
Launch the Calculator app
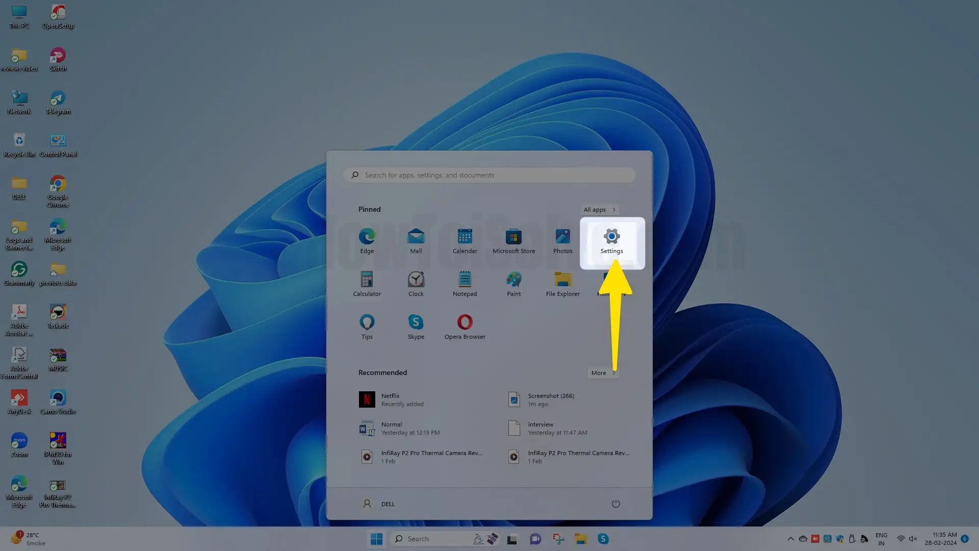point(367,284)
